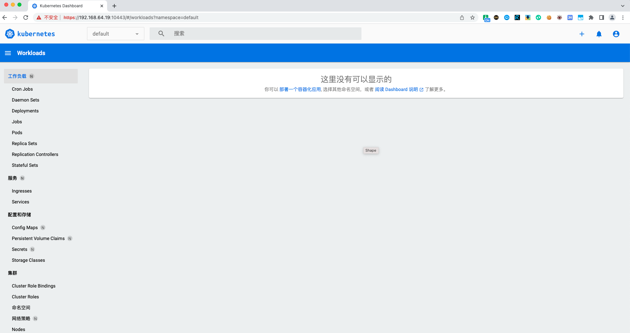
Task: Open Pods in sidebar
Action: 17,133
